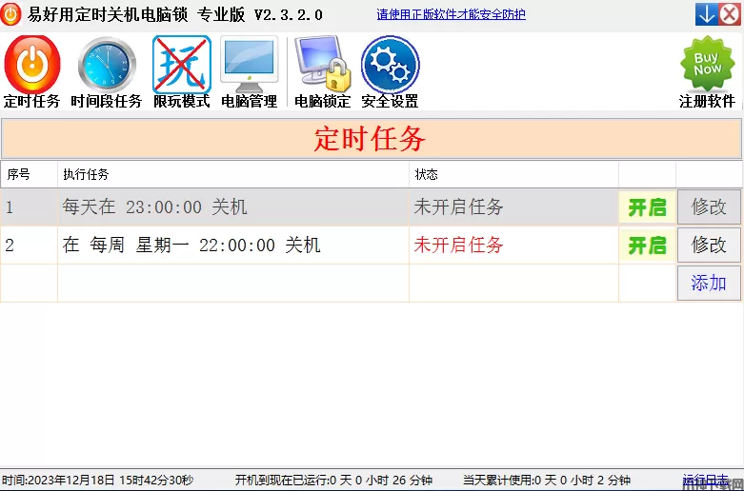Open the 请使用正版软件才能安全防护 link

[451, 14]
